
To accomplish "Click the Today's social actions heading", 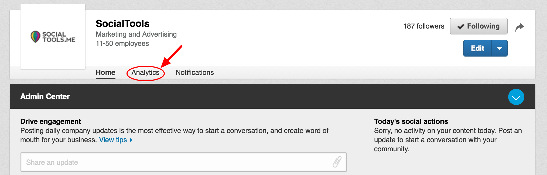I will point(411,121).
